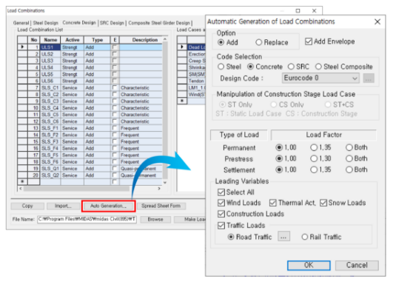The image size is (396, 282).
Task: Close the Automatic Generation dialog
Action: point(377,21)
